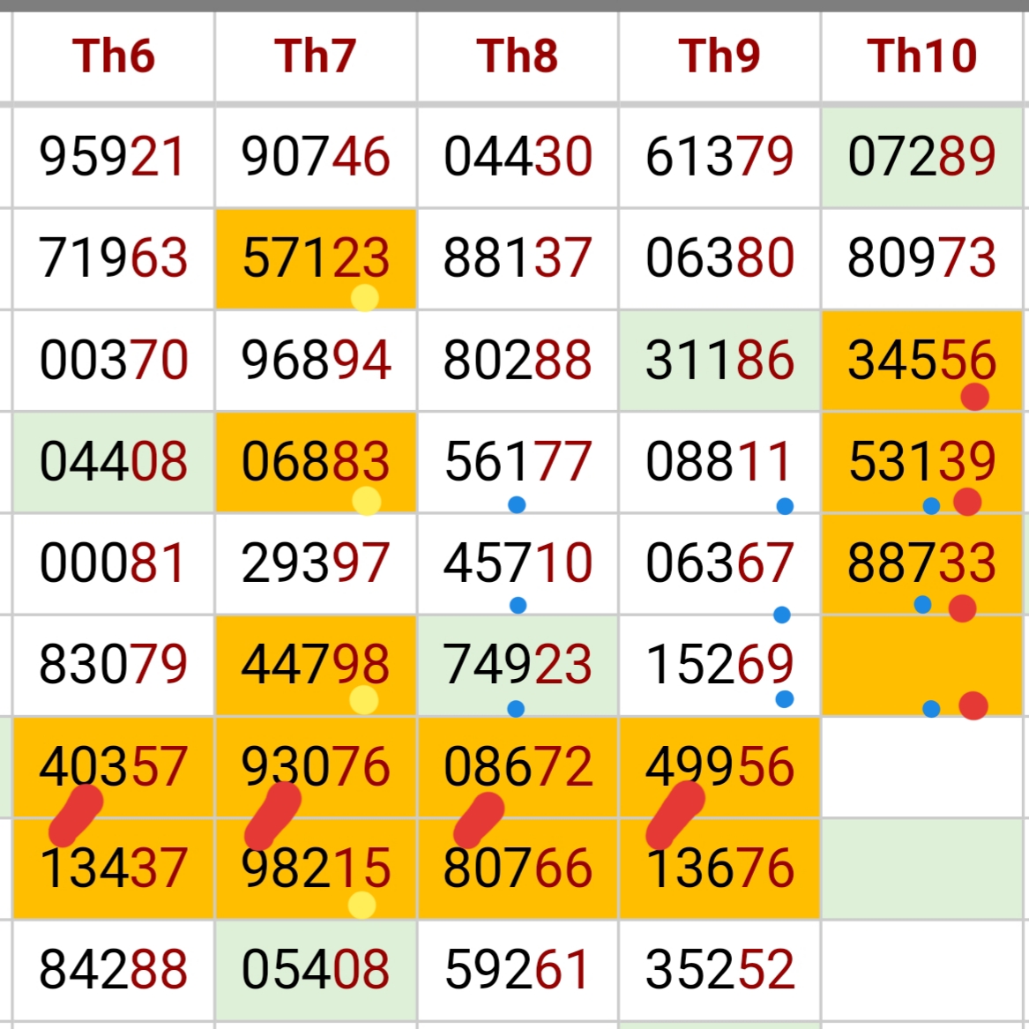
Task: Select the green cell 31186
Action: (x=720, y=360)
